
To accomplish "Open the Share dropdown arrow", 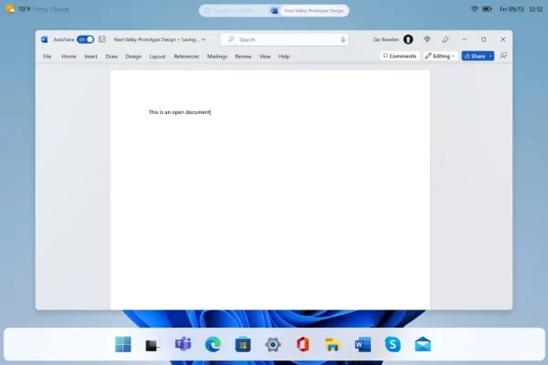I will (x=490, y=56).
